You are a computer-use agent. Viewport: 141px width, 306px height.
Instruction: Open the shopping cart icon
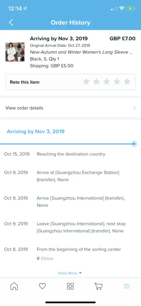pyautogui.click(x=99, y=286)
